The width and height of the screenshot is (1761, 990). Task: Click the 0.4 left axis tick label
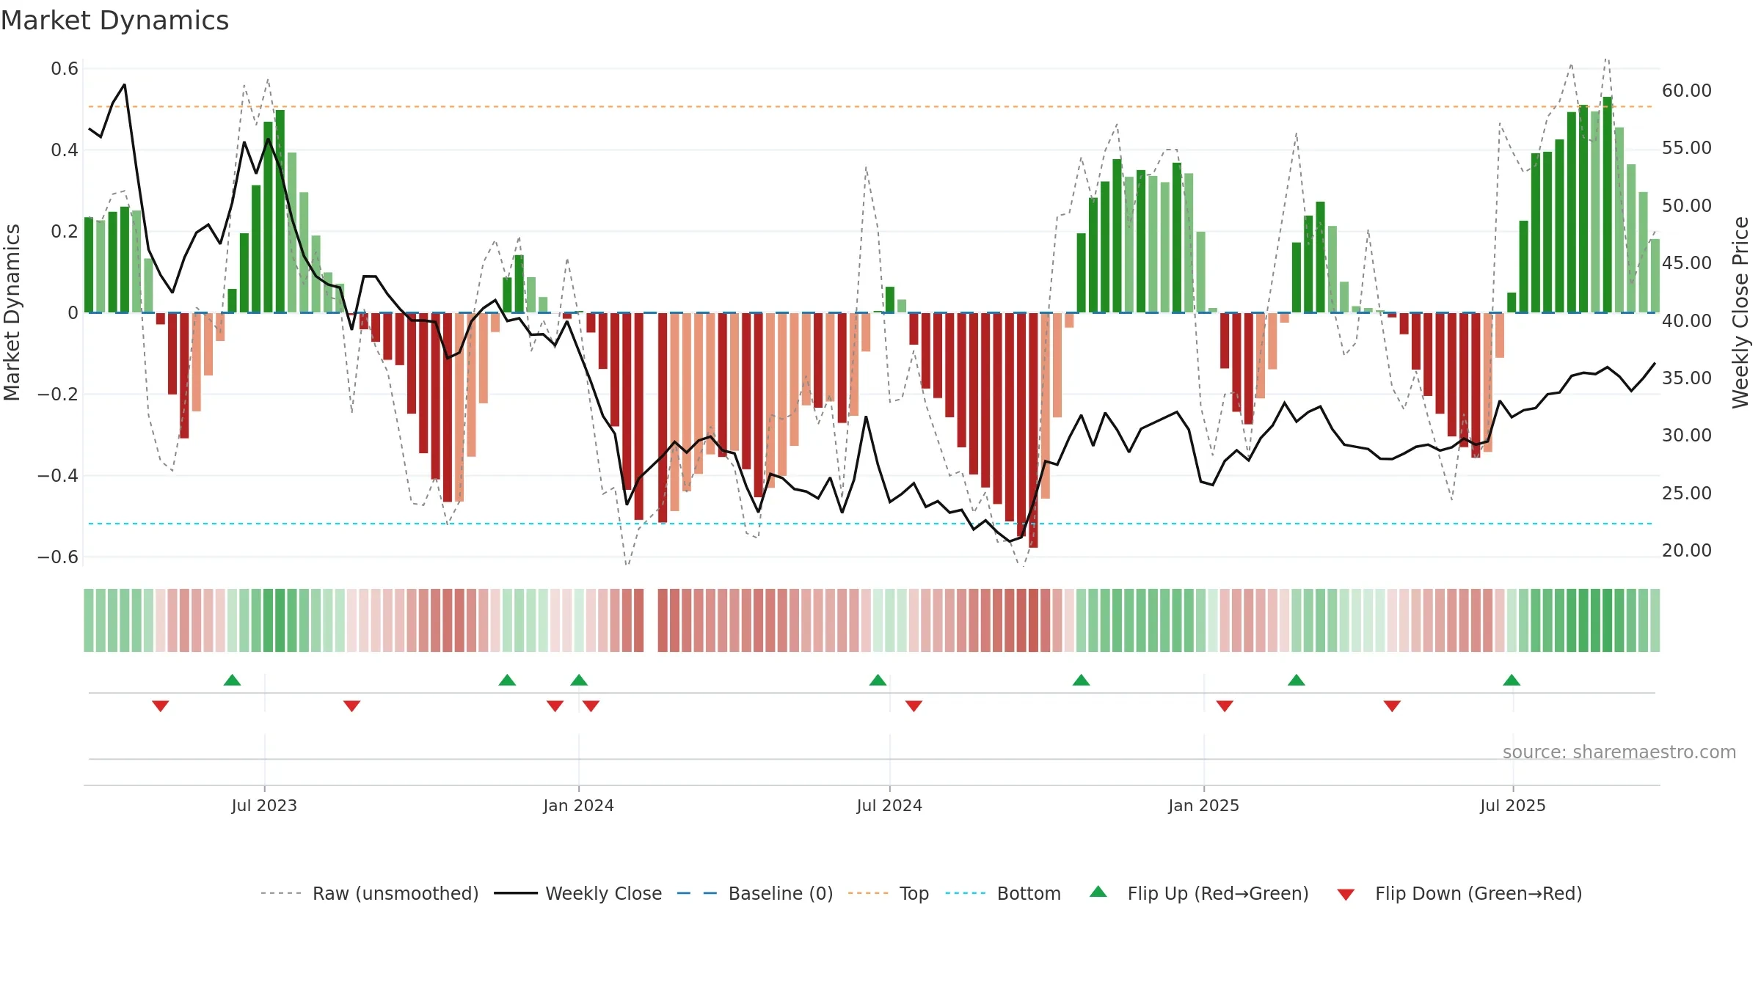click(65, 150)
